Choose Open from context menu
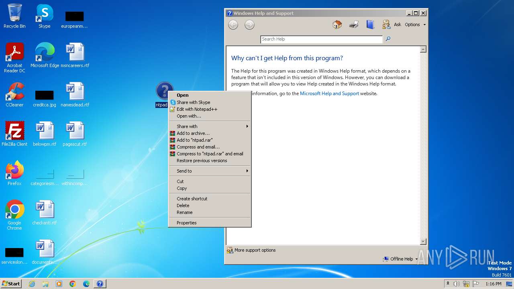The height and width of the screenshot is (289, 514). pos(210,95)
